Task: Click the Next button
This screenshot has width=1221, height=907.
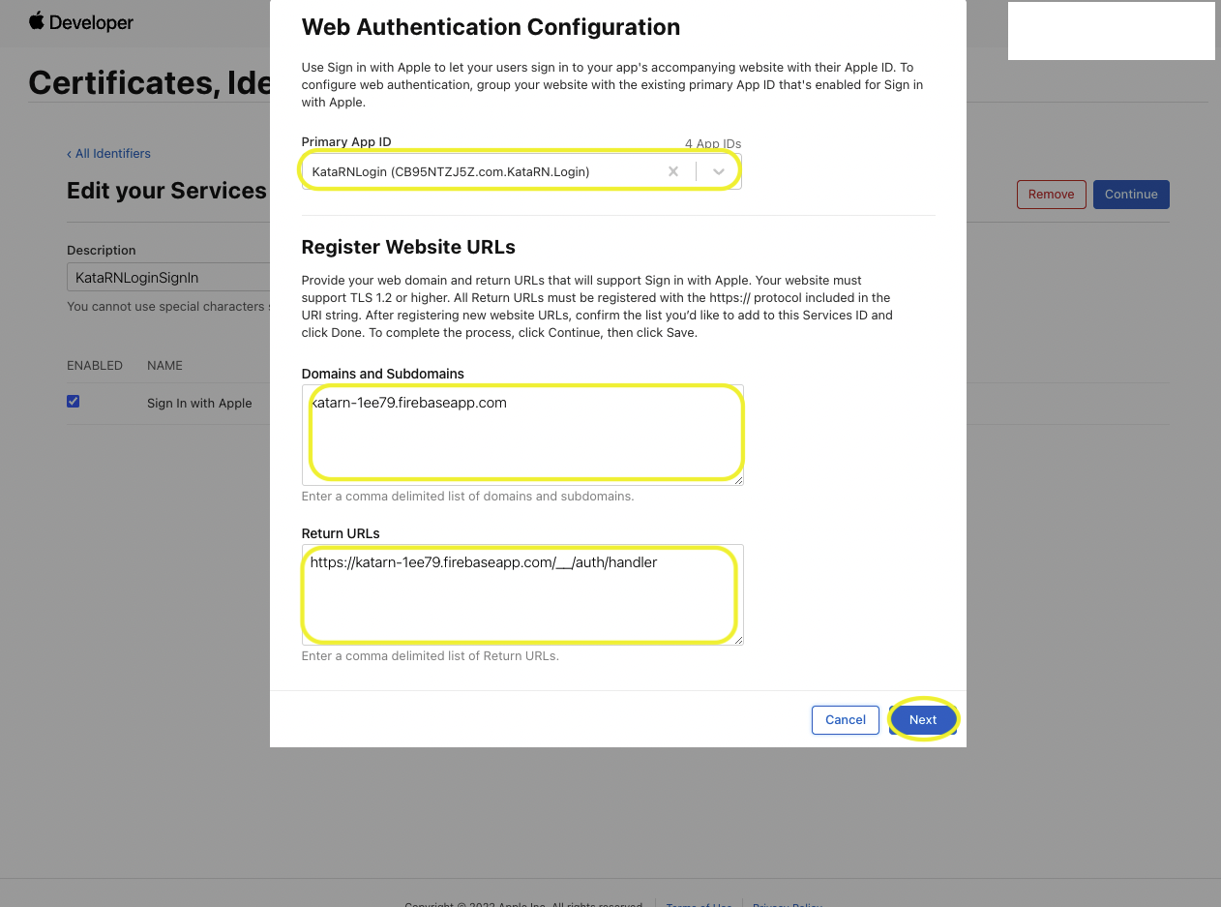Action: (x=923, y=719)
